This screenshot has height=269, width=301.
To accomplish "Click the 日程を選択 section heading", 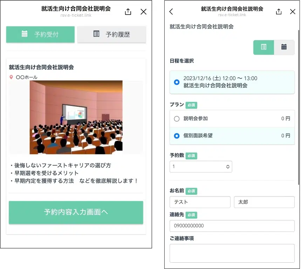I will click(182, 61).
